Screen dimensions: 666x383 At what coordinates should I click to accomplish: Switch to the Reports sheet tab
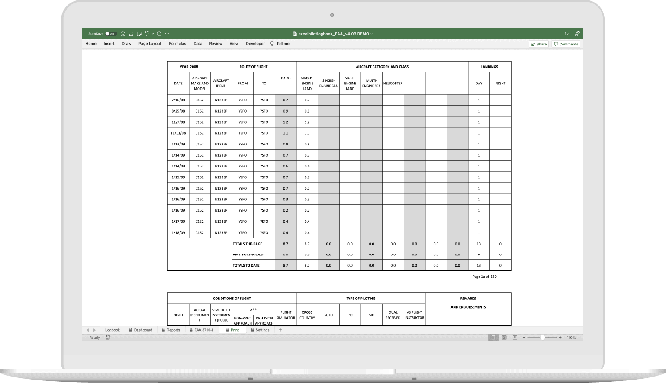point(171,330)
